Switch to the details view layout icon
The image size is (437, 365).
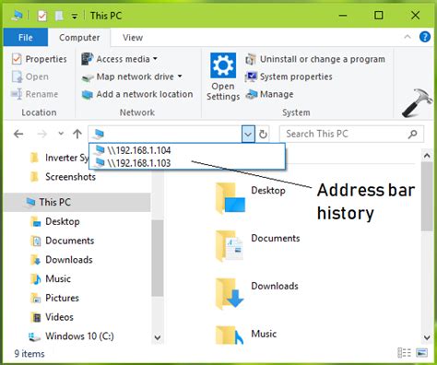[404, 353]
